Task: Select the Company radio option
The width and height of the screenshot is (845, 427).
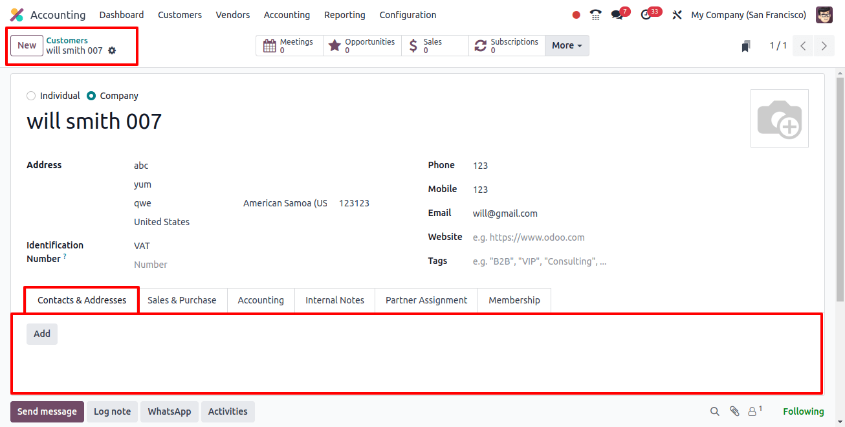Action: click(x=91, y=96)
